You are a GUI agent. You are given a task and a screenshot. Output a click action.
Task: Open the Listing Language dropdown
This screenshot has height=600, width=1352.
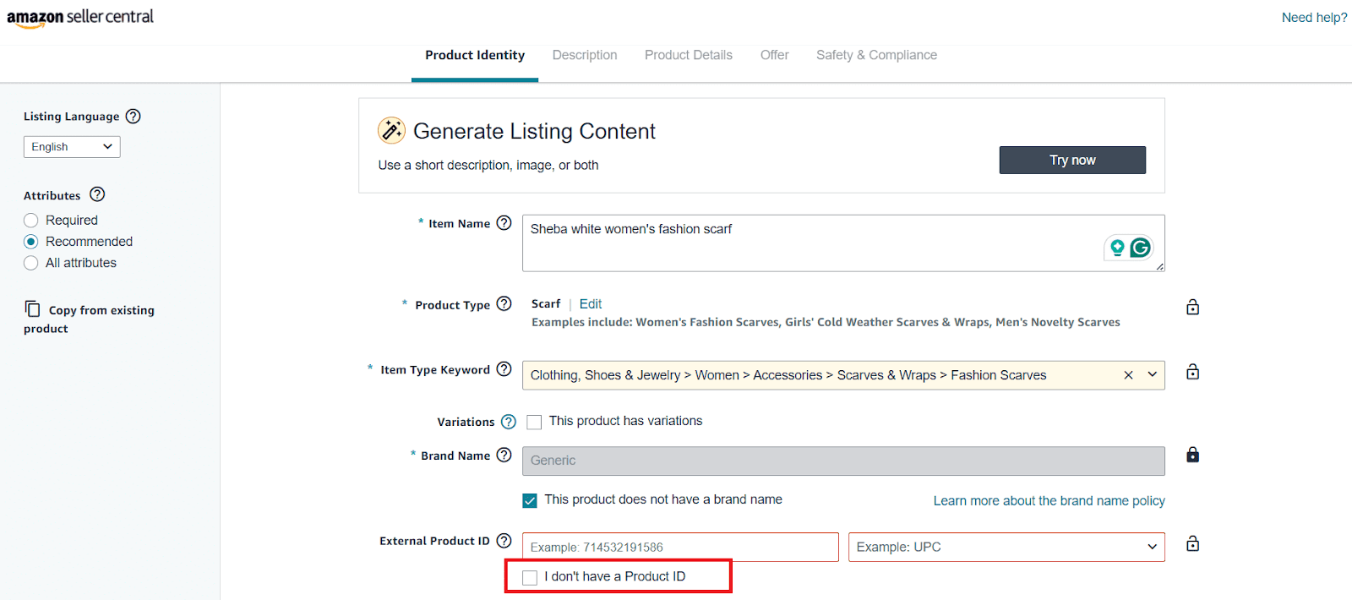(x=71, y=146)
